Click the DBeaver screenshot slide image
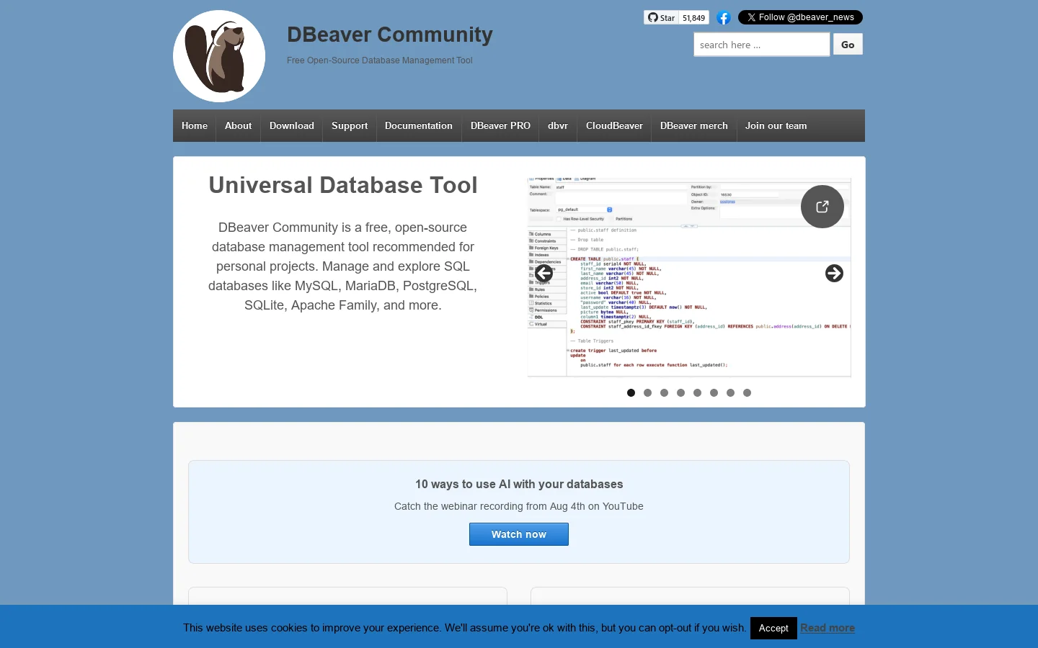 (x=689, y=277)
